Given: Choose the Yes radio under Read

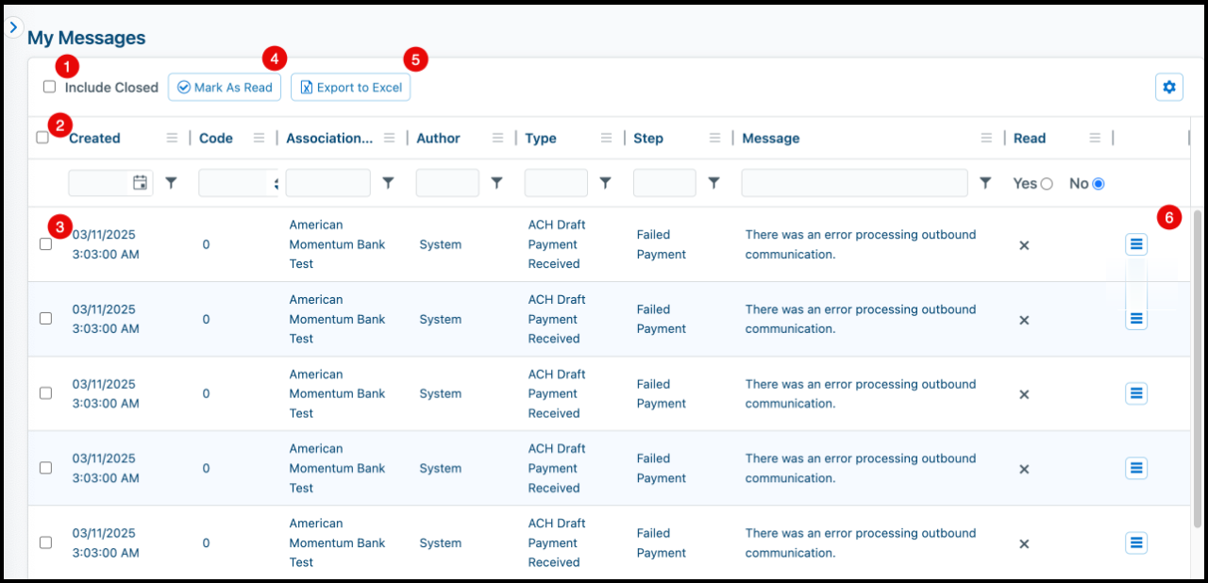Looking at the screenshot, I should (1047, 184).
